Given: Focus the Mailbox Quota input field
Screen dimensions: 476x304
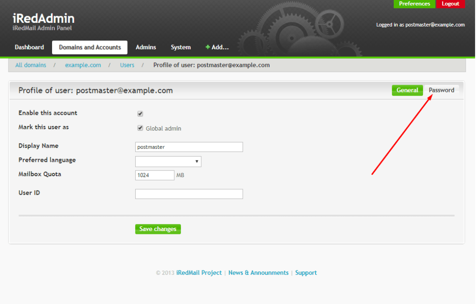Looking at the screenshot, I should 155,175.
